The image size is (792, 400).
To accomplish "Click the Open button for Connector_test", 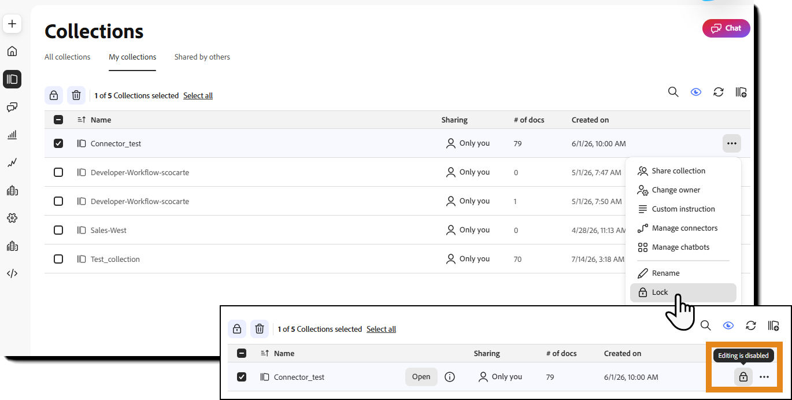I will coord(421,377).
